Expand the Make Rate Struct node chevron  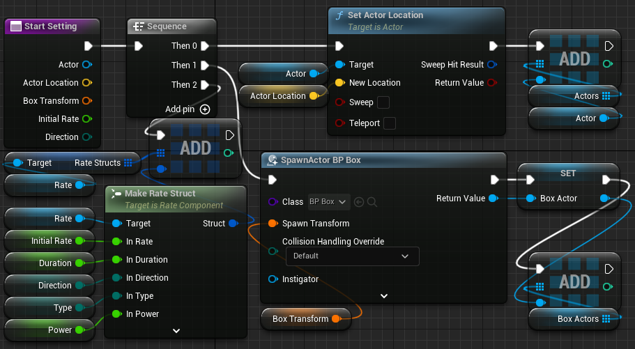point(176,330)
